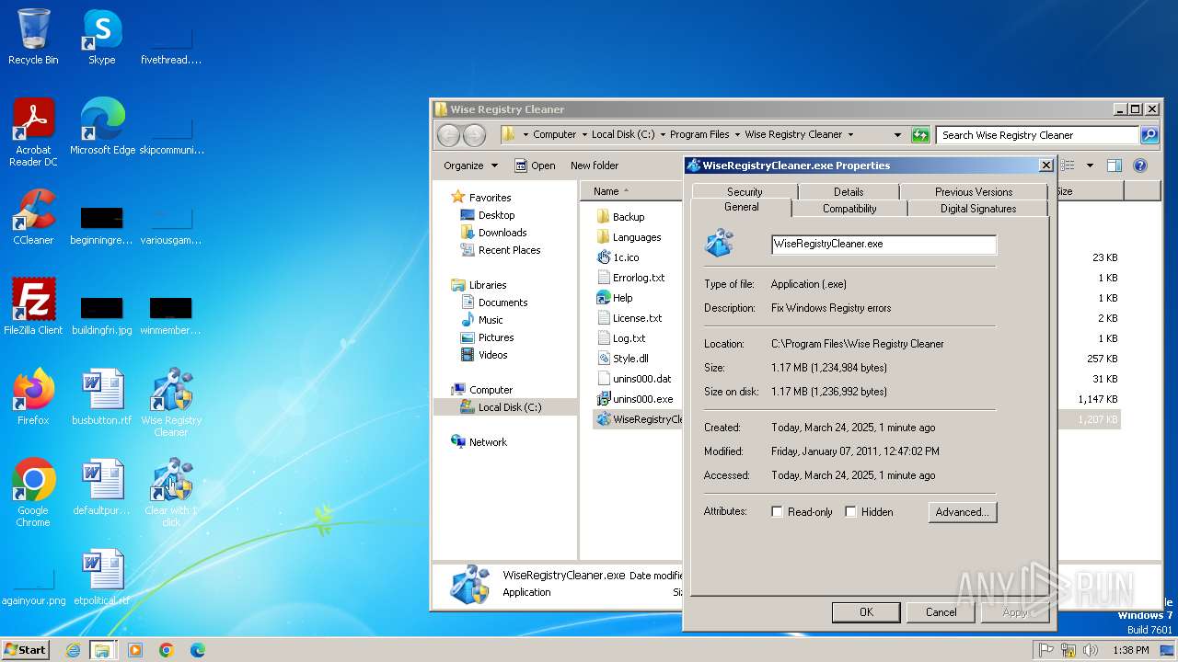Switch to the Security tab

[x=745, y=192]
